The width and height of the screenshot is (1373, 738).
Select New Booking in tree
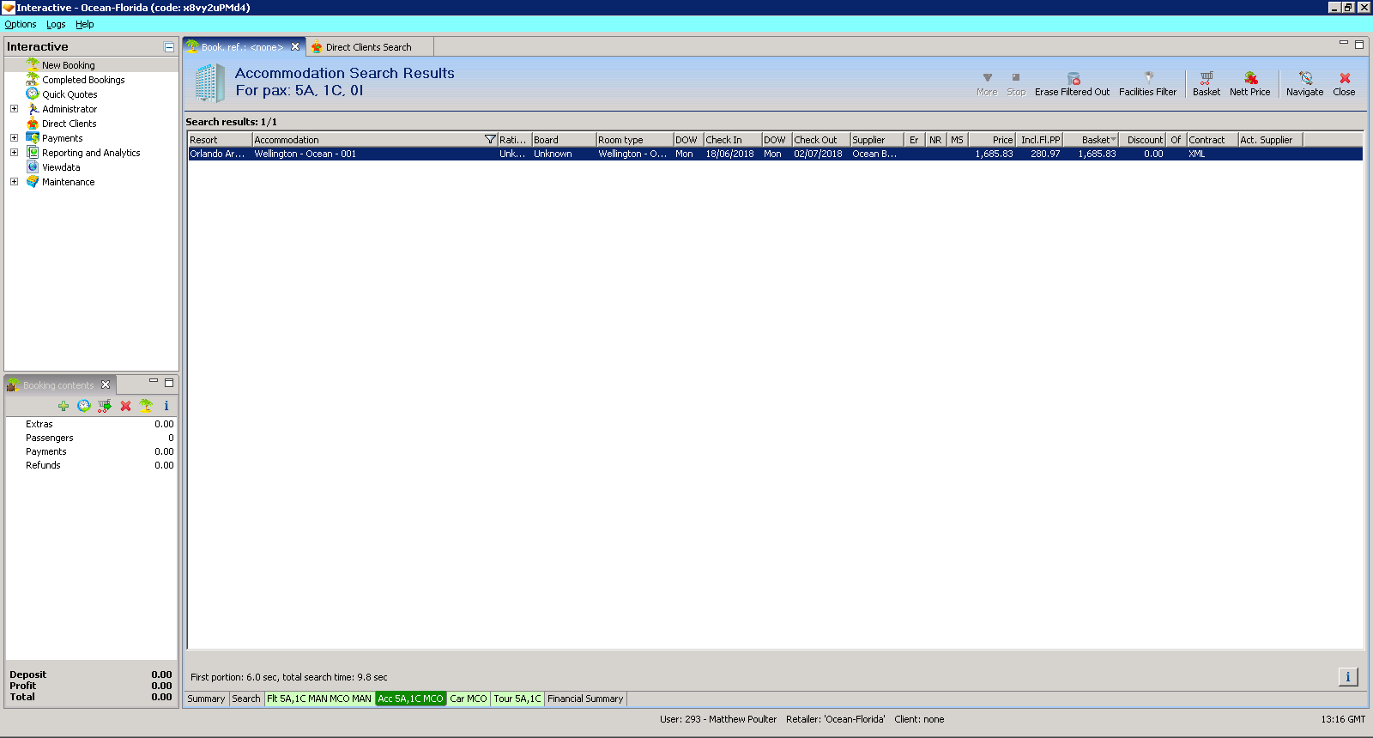coord(69,65)
